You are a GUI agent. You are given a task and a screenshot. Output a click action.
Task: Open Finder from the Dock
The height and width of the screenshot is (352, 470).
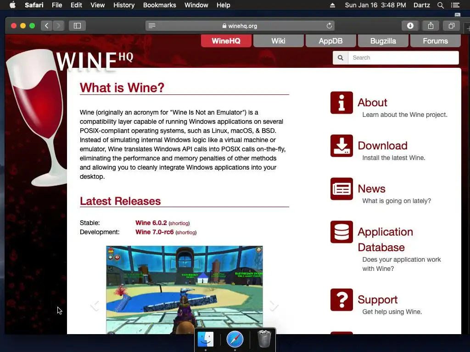point(206,339)
